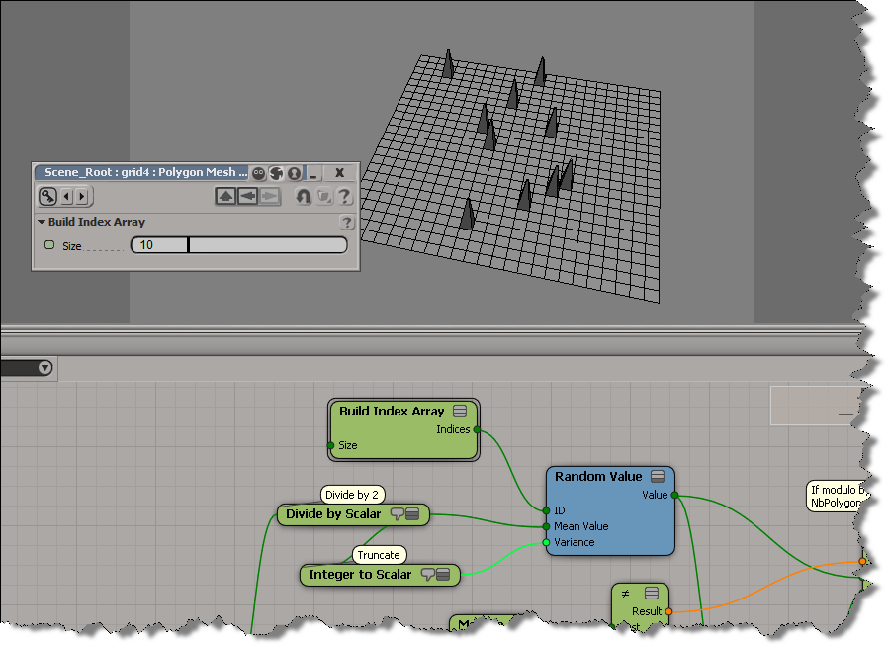Click the revert arrow icon in property editor
The image size is (887, 645).
point(304,196)
